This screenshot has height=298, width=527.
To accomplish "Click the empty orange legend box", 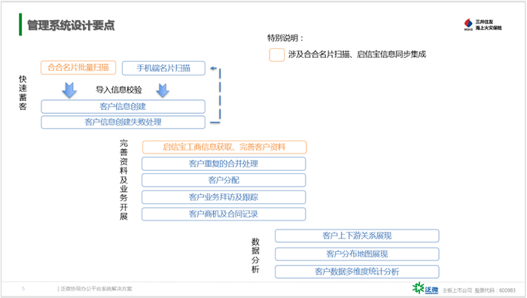I will click(x=276, y=55).
